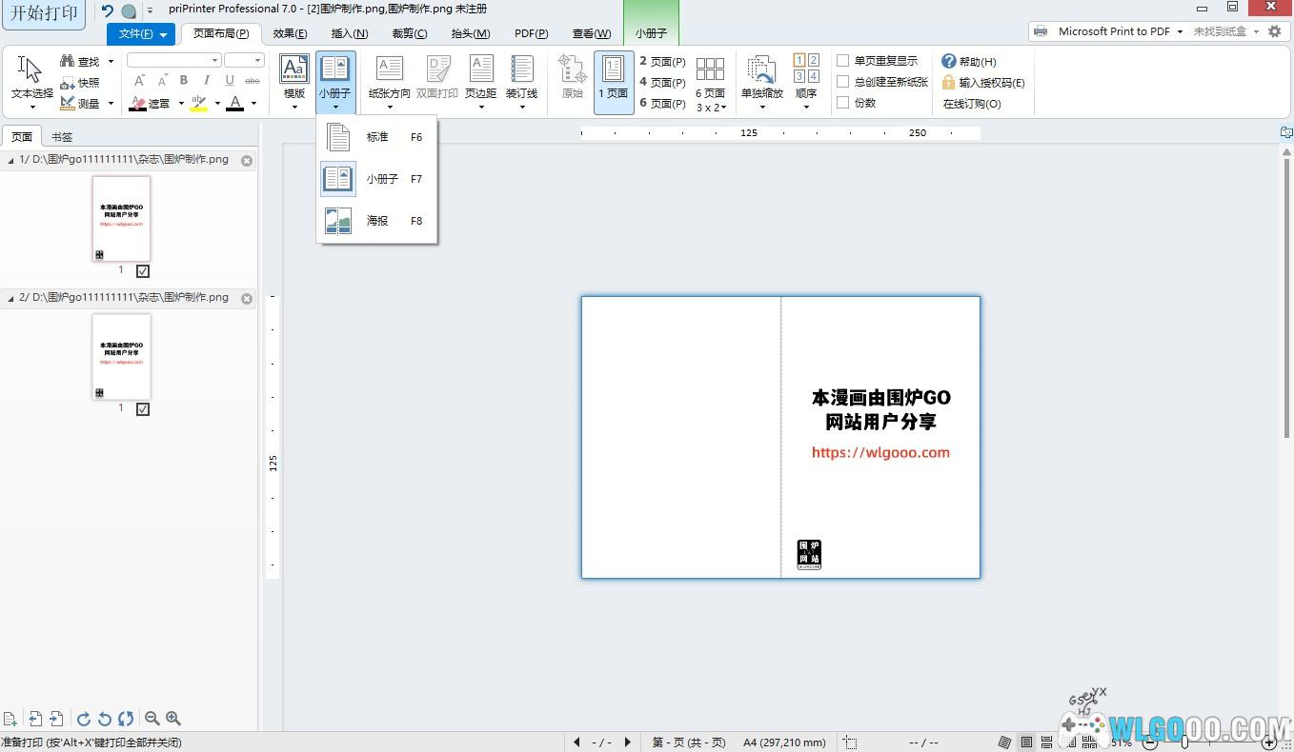Image resolution: width=1294 pixels, height=752 pixels.
Task: Switch to the 书签 bookmarks tab
Action: [x=62, y=137]
